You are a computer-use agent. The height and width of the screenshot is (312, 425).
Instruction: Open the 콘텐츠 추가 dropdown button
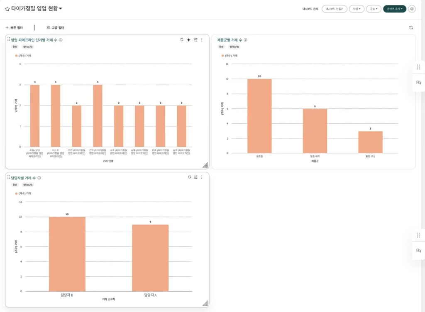[x=394, y=9]
